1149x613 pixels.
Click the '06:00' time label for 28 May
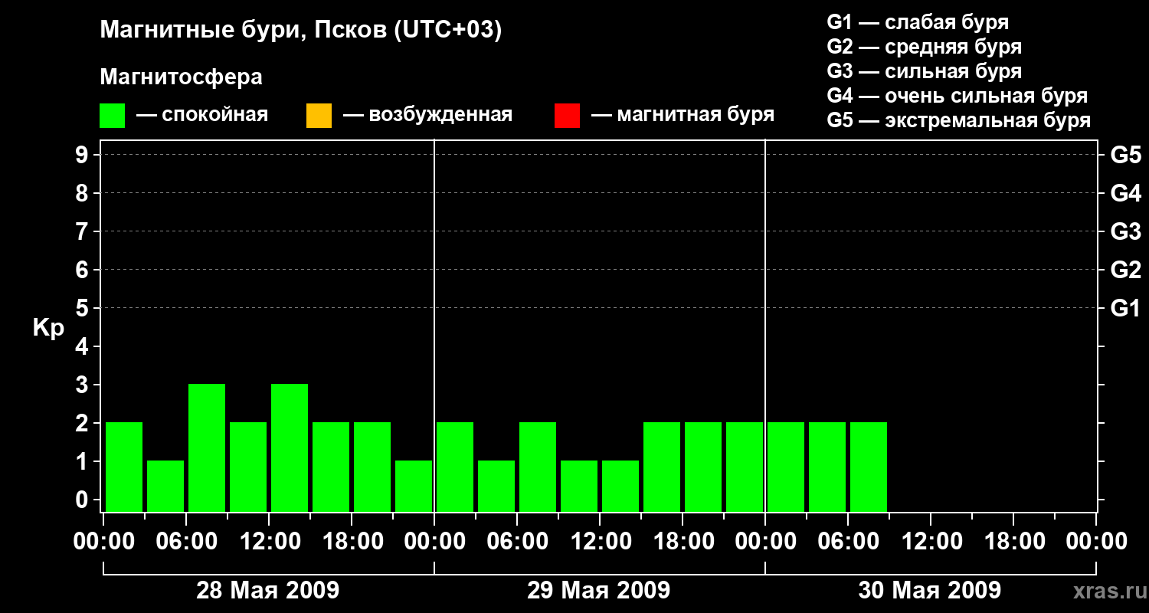(186, 542)
